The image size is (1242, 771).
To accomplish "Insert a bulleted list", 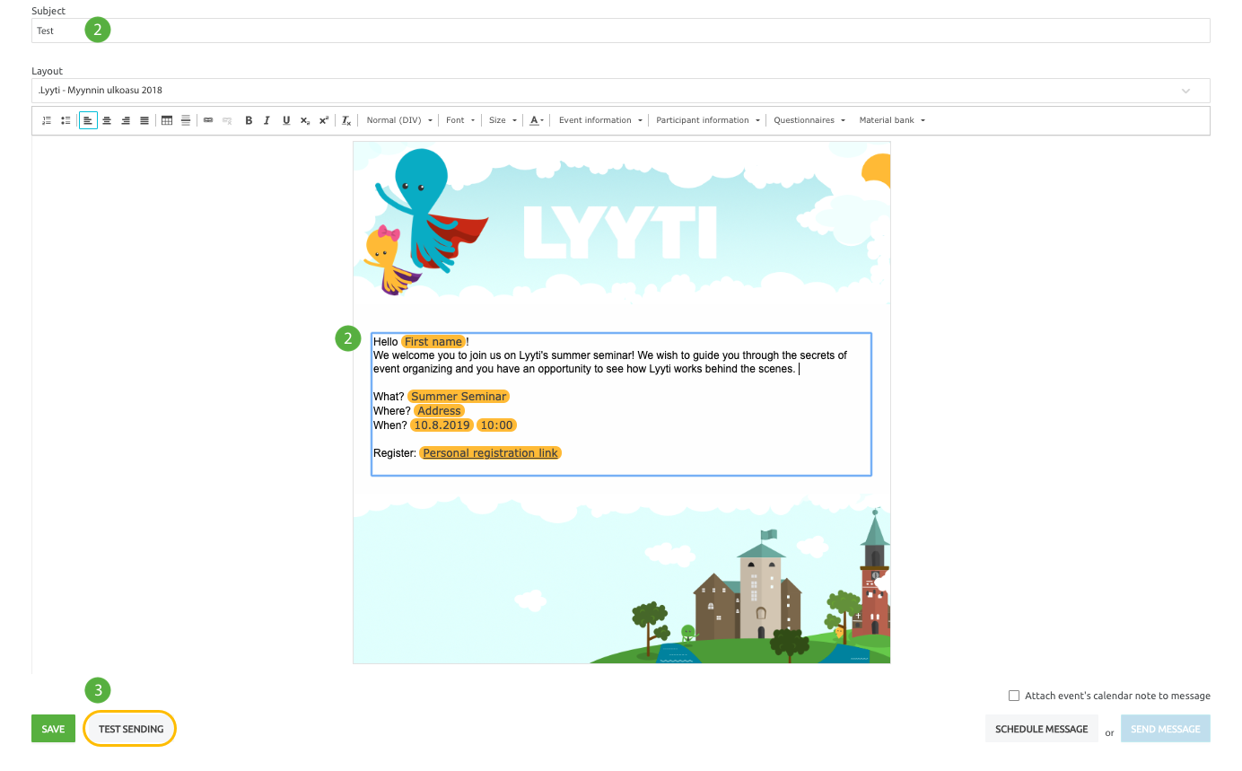I will coord(66,120).
